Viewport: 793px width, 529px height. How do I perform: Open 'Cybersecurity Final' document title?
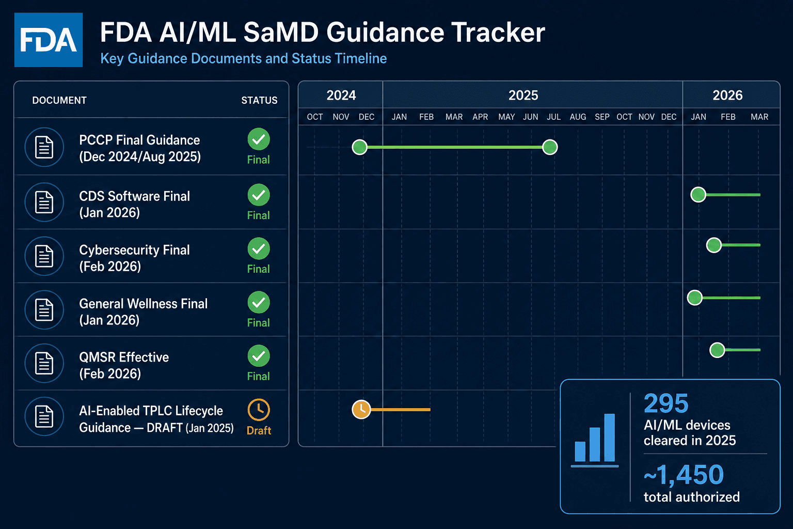[x=134, y=250]
